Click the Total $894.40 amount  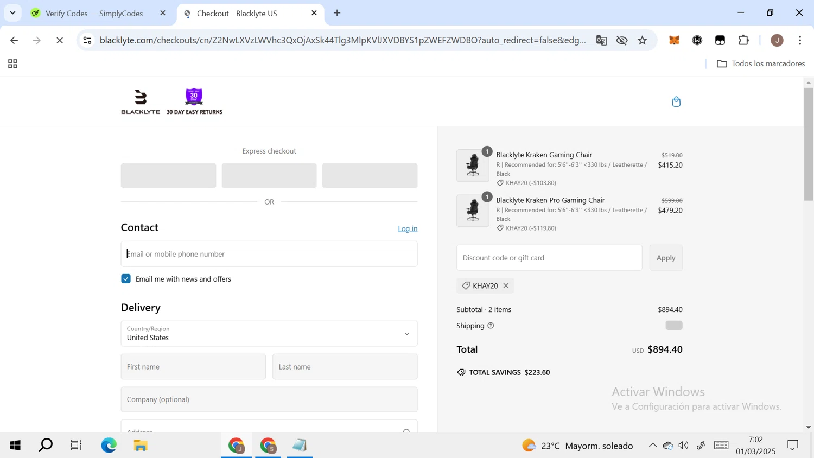(665, 349)
